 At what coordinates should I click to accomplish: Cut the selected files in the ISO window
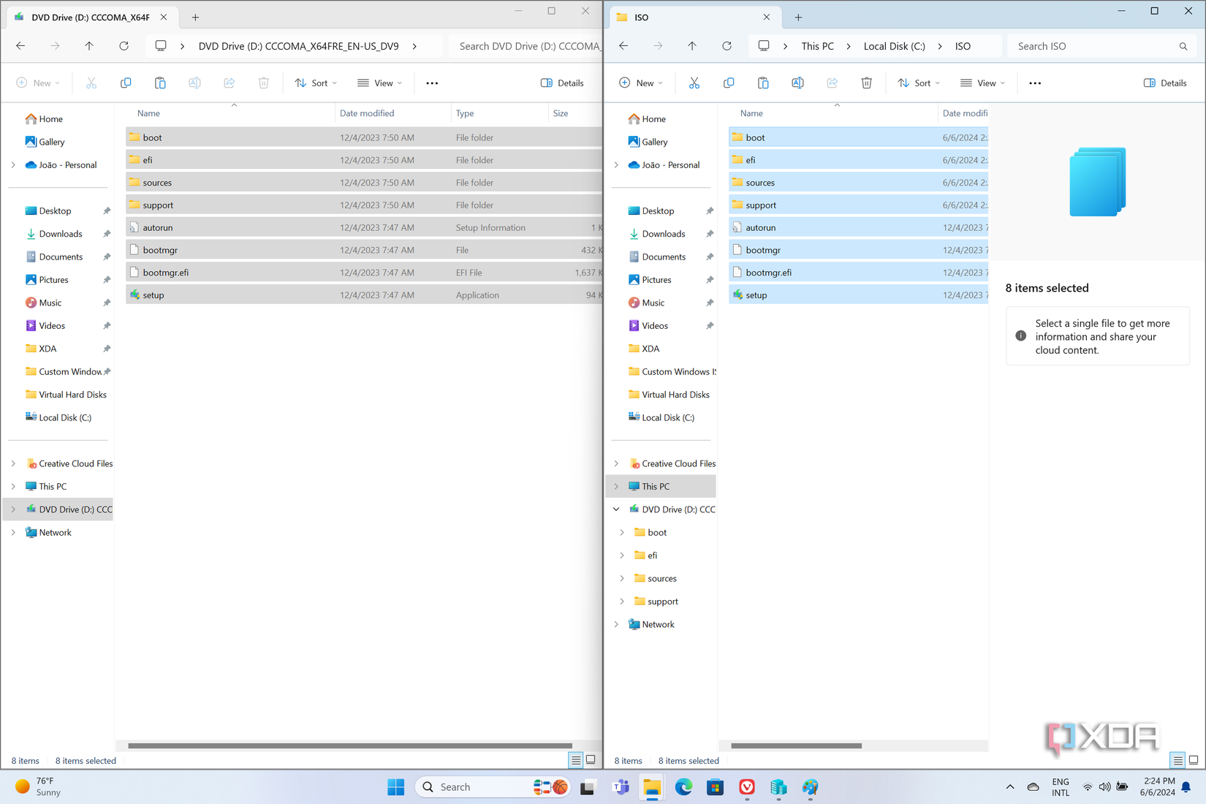[694, 83]
